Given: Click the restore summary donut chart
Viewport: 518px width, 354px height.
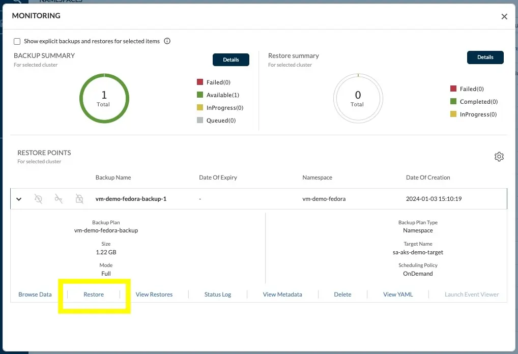Looking at the screenshot, I should pyautogui.click(x=358, y=98).
